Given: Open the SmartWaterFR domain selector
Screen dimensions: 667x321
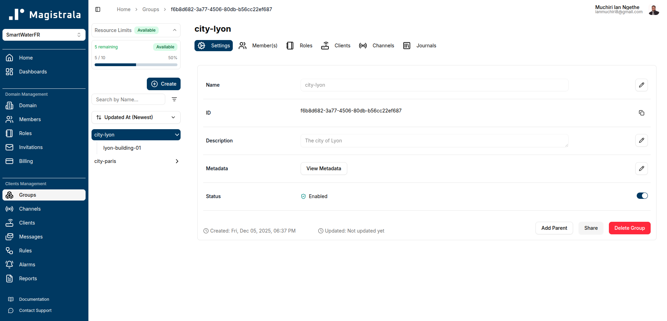Looking at the screenshot, I should pyautogui.click(x=44, y=35).
